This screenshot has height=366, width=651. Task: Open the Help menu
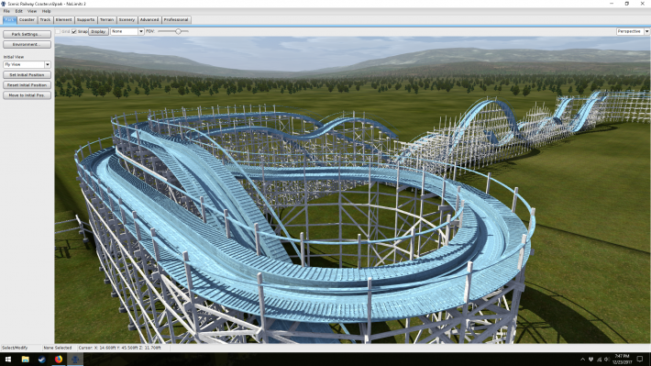click(46, 11)
